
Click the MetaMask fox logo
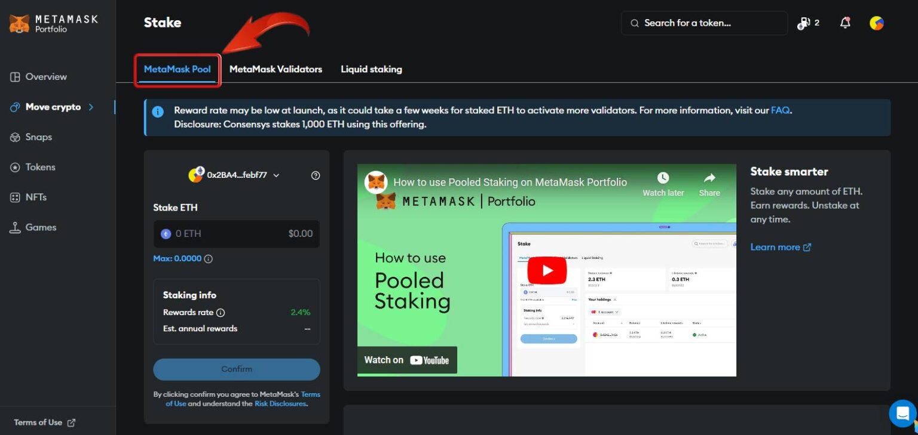(x=19, y=24)
